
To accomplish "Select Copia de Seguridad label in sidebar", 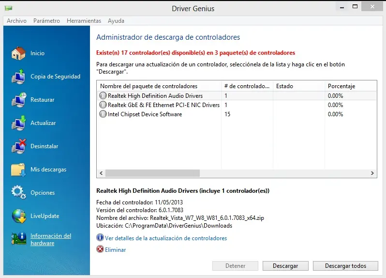I will 56,77.
